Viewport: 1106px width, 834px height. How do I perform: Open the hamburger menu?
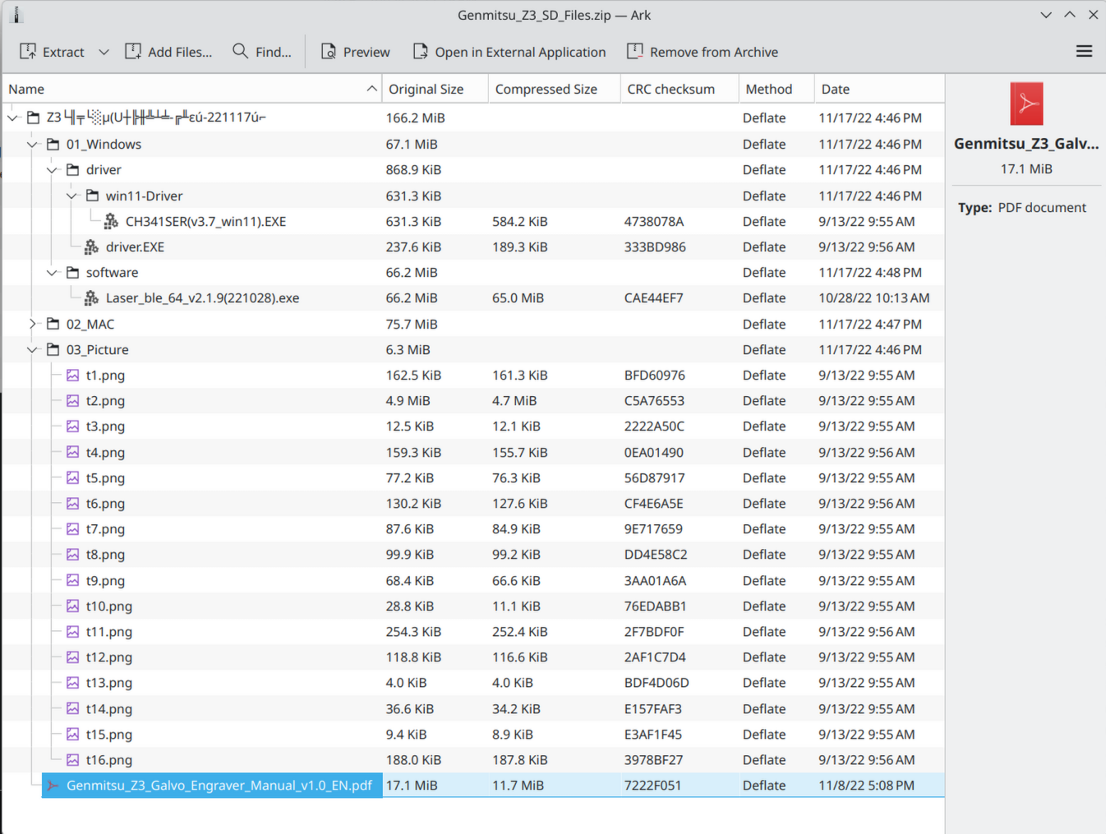(x=1084, y=52)
